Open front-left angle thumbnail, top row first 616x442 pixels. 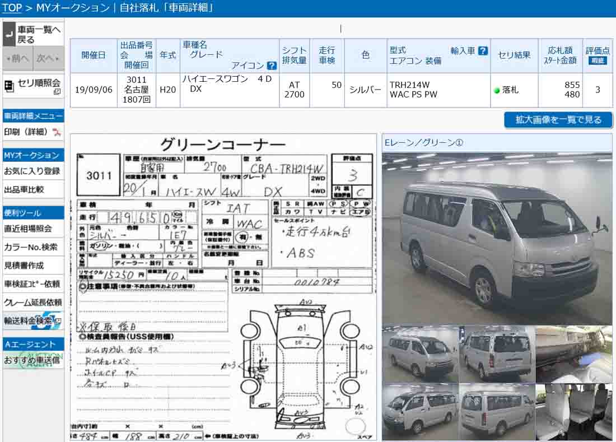pyautogui.click(x=420, y=353)
